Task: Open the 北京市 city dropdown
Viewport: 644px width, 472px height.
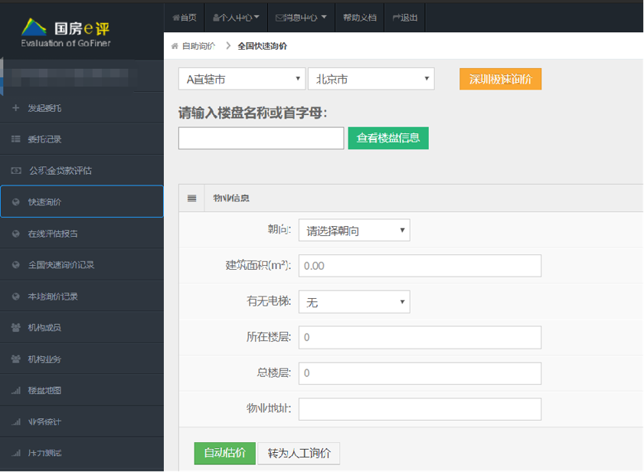Action: (x=371, y=79)
